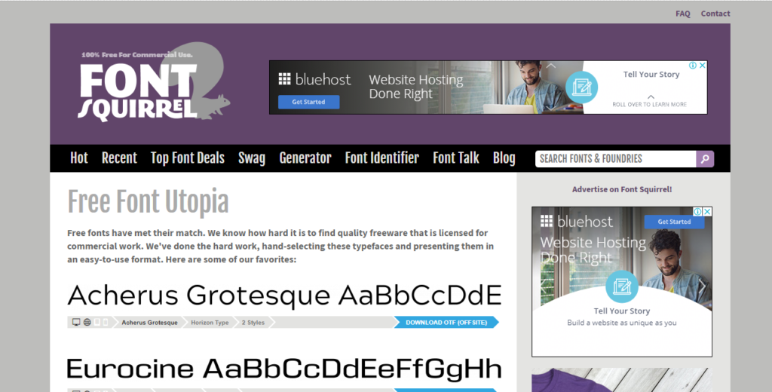772x392 pixels.
Task: Click the right arrow on sidebar ad carousel
Action: tap(702, 286)
